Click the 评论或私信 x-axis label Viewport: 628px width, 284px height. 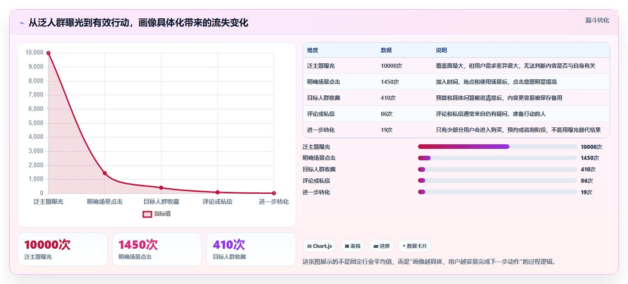point(217,202)
